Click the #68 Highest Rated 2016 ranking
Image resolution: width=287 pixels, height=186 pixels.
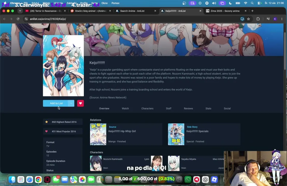(x=63, y=122)
